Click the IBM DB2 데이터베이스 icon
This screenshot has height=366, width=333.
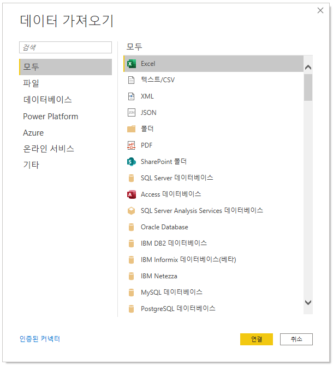point(131,243)
